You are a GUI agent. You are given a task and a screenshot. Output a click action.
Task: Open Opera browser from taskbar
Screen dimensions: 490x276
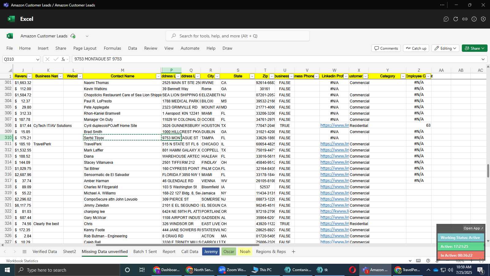pyautogui.click(x=352, y=270)
